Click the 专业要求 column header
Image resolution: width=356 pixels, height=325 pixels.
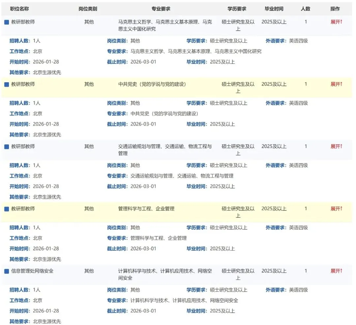(x=161, y=9)
